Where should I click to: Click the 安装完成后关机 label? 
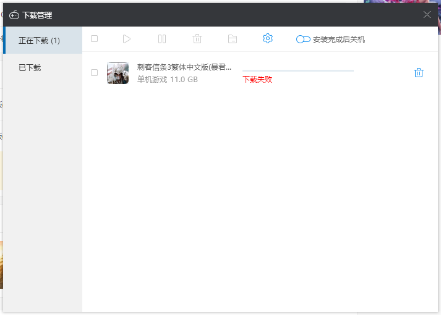click(339, 40)
